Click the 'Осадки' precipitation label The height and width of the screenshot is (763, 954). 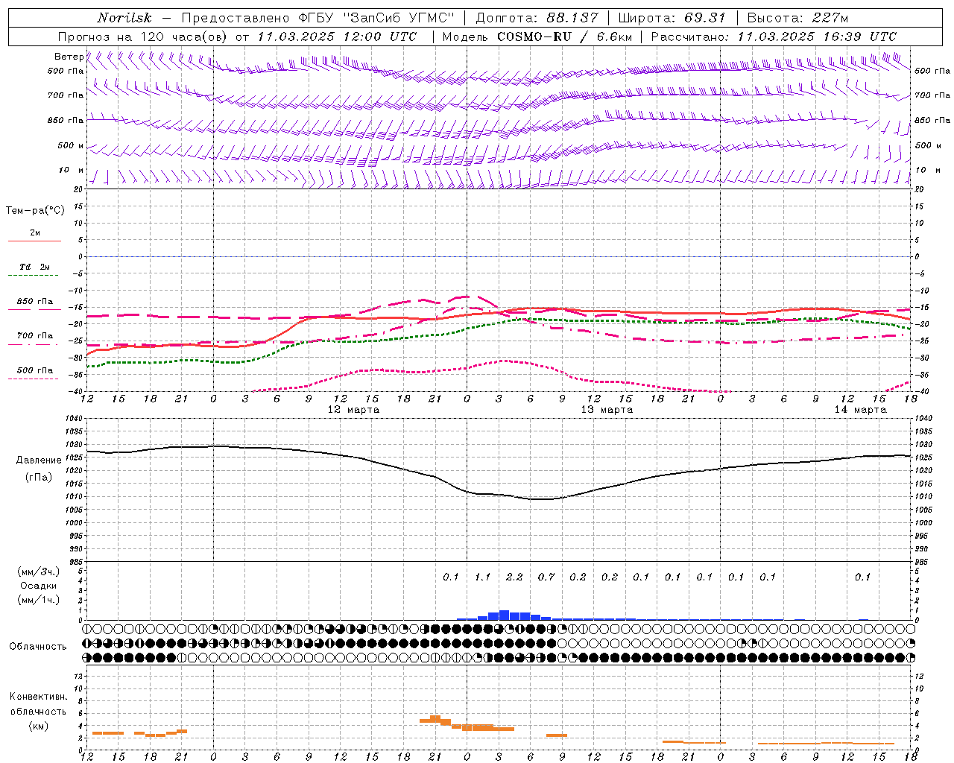38,586
